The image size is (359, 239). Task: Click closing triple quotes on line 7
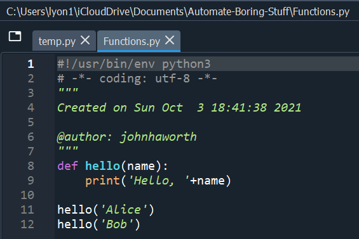[x=68, y=149]
